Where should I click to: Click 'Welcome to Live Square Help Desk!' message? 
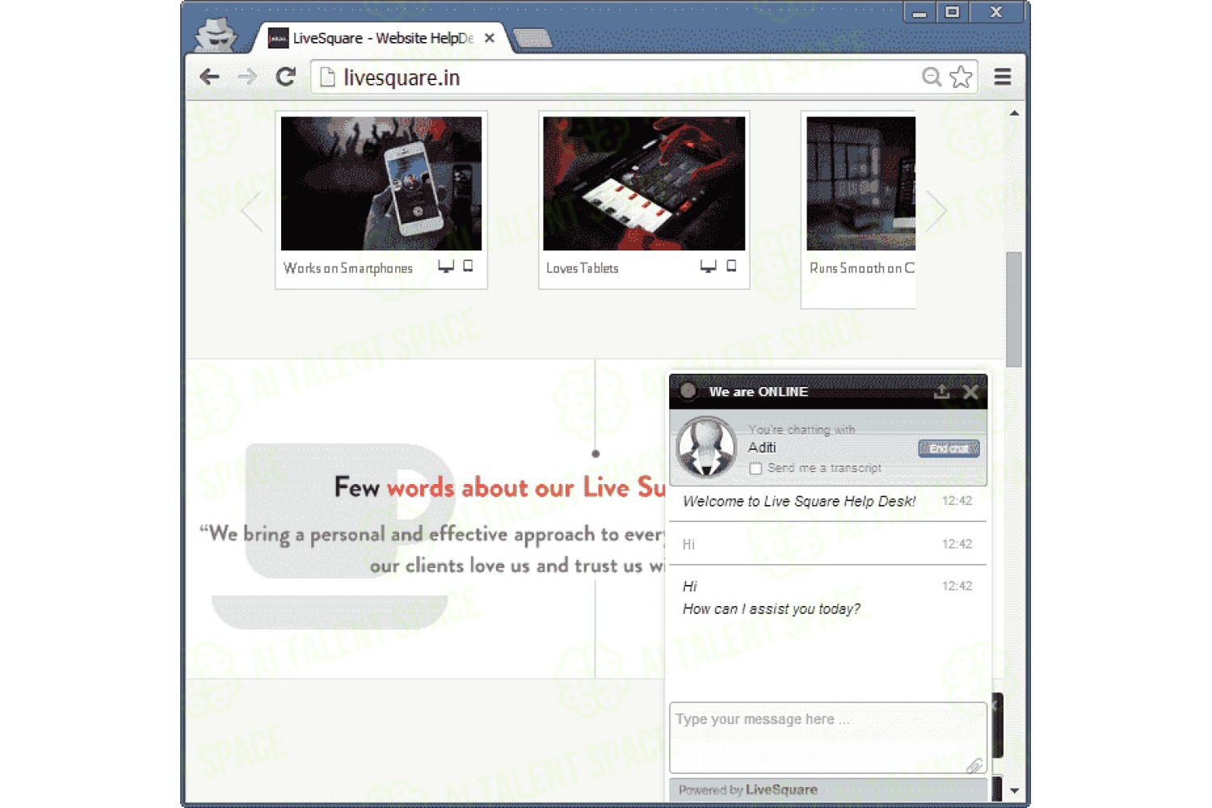(799, 501)
